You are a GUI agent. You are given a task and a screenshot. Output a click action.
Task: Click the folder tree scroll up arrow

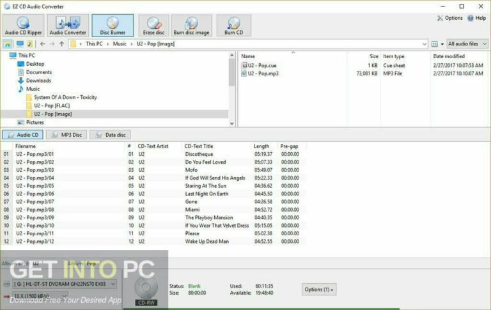[x=231, y=56]
